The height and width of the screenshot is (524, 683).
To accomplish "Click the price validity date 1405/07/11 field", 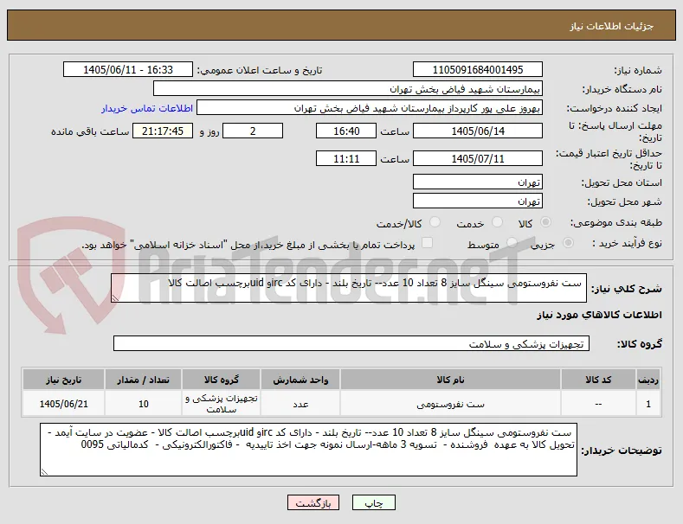I will 478,158.
